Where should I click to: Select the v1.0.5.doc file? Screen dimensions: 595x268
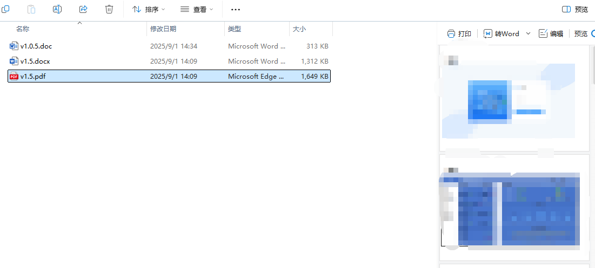(x=169, y=46)
